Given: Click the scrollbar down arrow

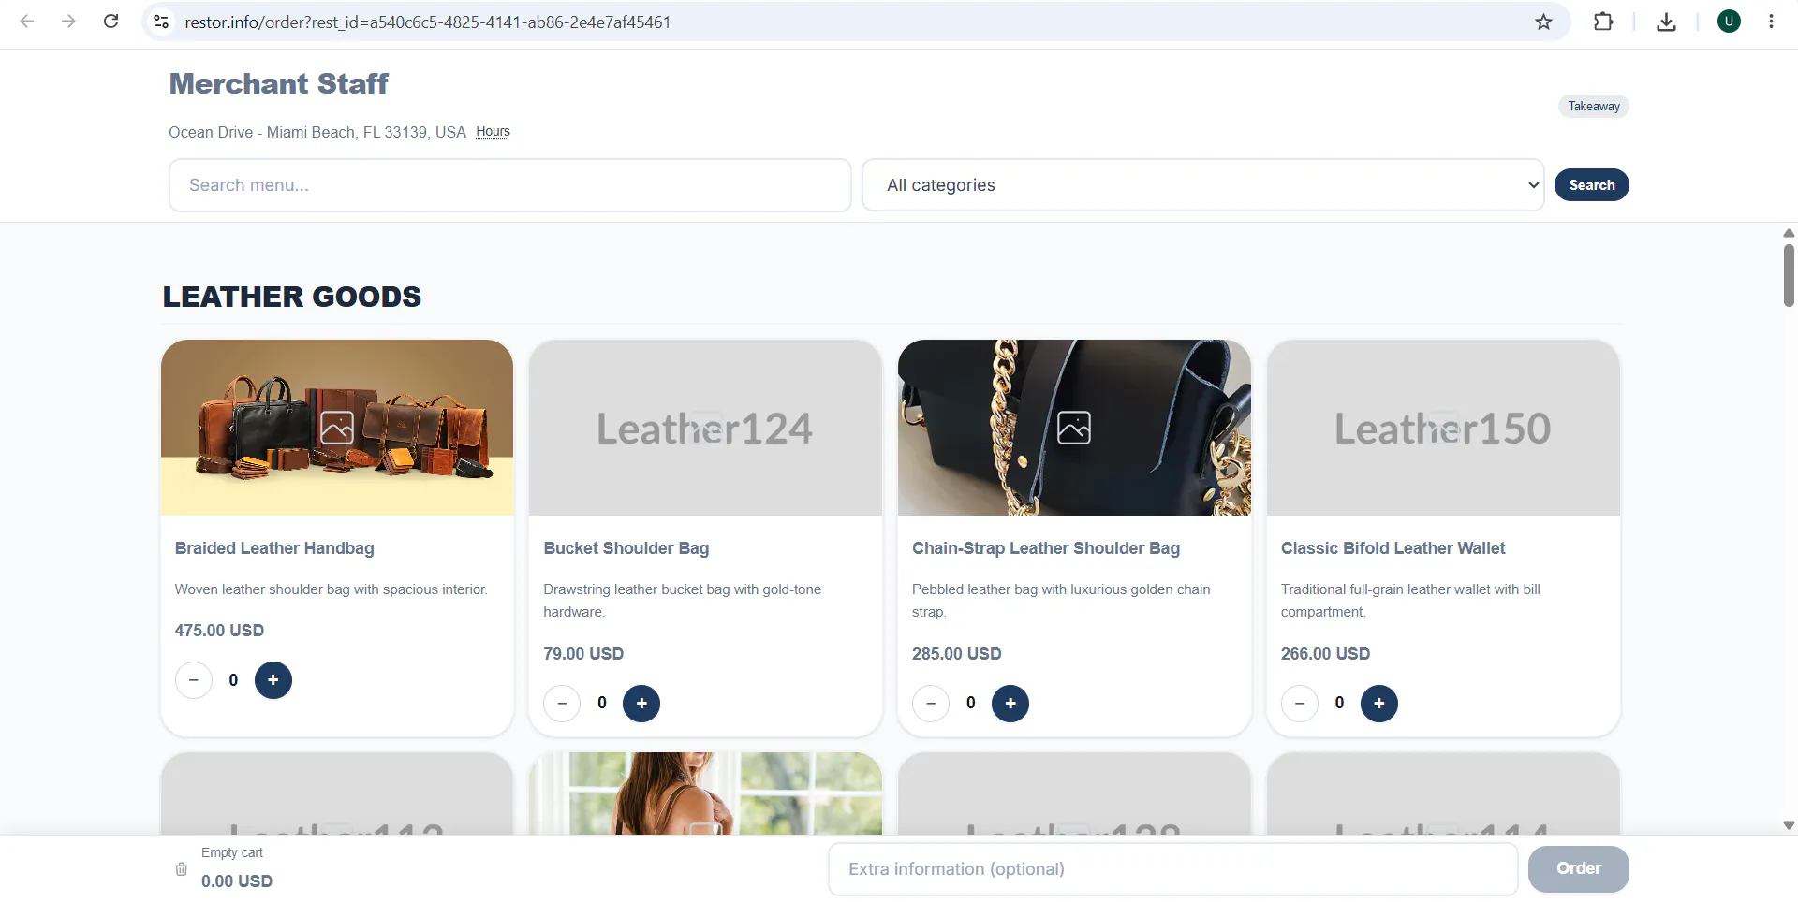Looking at the screenshot, I should pos(1789,825).
